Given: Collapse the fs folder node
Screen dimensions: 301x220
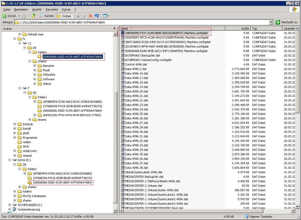Looking at the screenshot, I should [x=15, y=39].
